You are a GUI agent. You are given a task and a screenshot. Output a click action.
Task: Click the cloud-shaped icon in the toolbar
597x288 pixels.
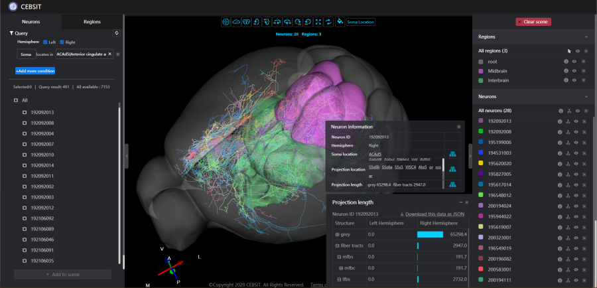pos(235,22)
